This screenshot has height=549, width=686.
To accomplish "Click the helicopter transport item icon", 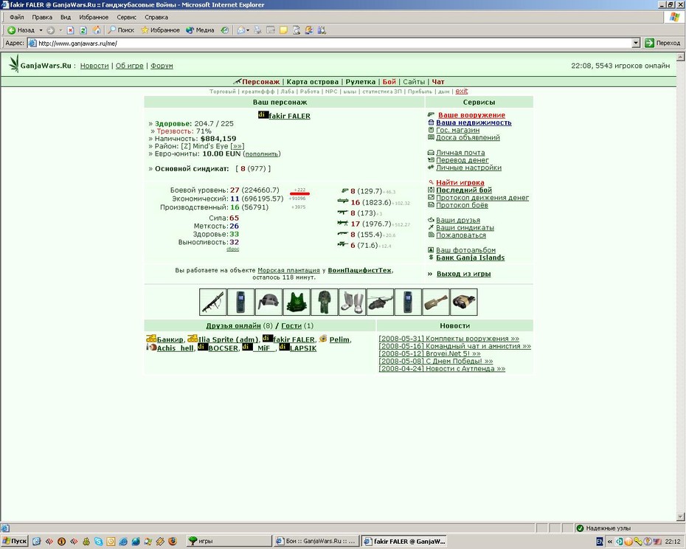I will (380, 302).
